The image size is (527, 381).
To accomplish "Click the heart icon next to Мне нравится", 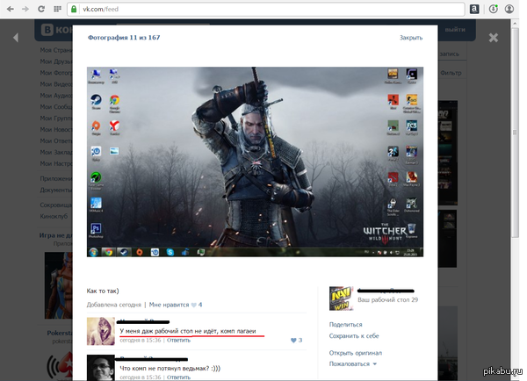I will [194, 305].
